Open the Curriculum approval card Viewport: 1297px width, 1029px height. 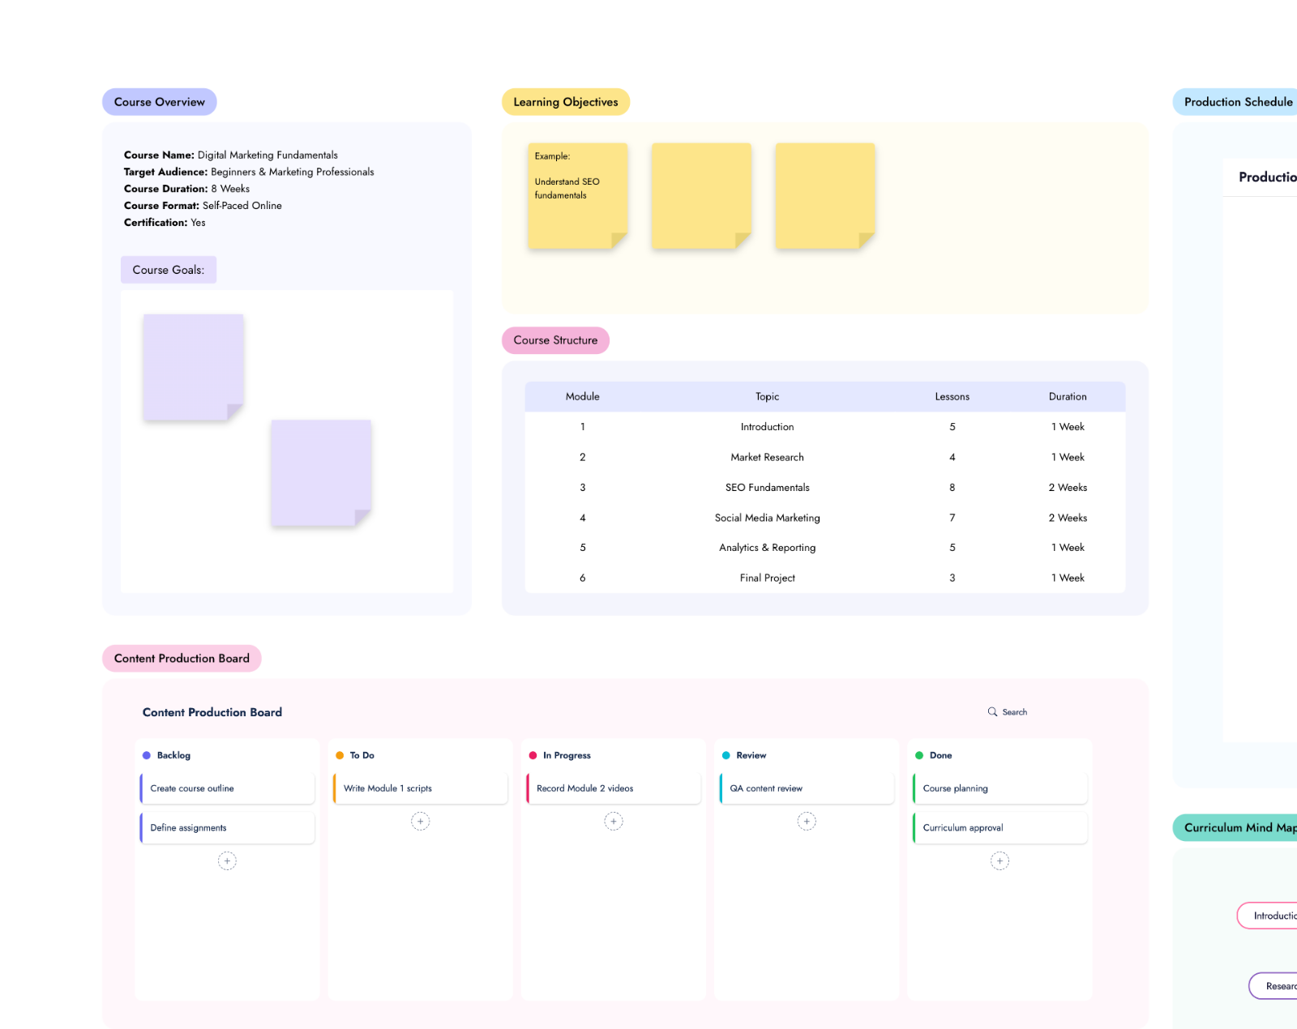tap(1000, 828)
